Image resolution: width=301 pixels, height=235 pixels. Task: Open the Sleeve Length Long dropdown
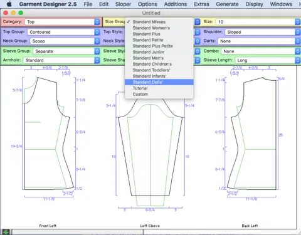click(268, 60)
